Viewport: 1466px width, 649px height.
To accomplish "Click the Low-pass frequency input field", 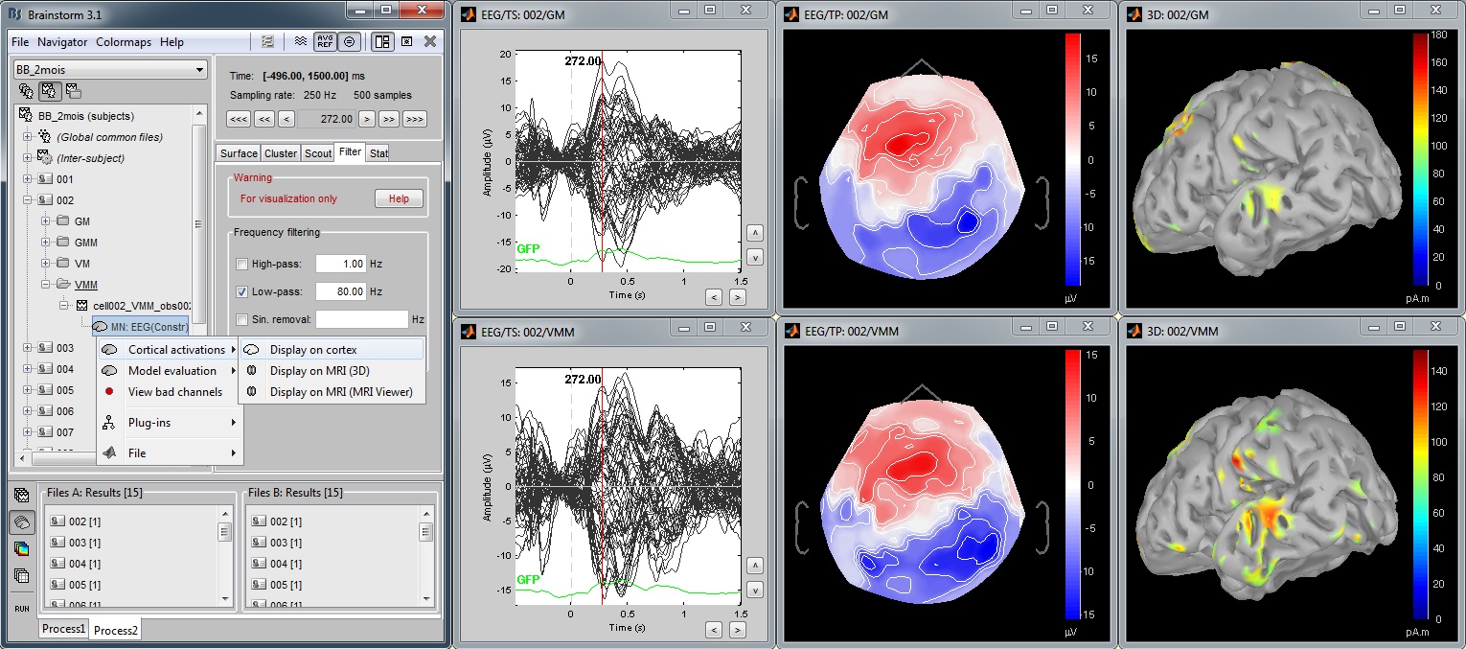I will 341,291.
